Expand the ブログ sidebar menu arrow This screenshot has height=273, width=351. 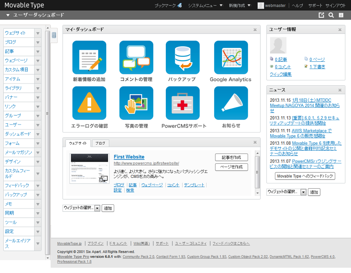(x=38, y=42)
